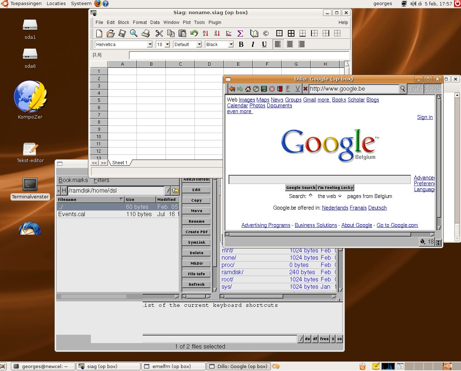Set center alignment in Siag
Viewport: 461px width, 371px height.
[290, 44]
